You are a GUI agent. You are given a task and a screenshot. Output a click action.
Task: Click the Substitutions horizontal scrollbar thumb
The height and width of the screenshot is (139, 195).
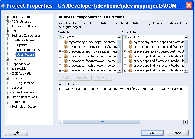click(101, 122)
